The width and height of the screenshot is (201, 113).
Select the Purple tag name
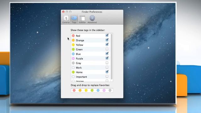coord(79,59)
